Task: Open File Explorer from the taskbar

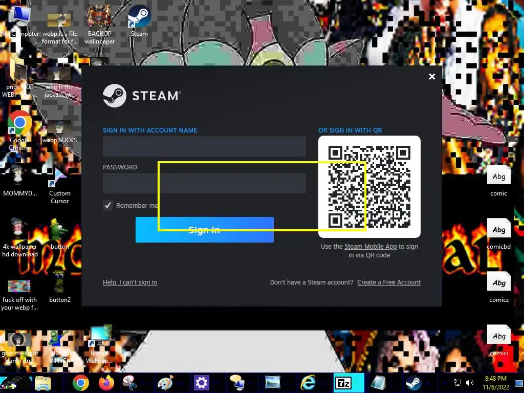Action: pyautogui.click(x=43, y=383)
